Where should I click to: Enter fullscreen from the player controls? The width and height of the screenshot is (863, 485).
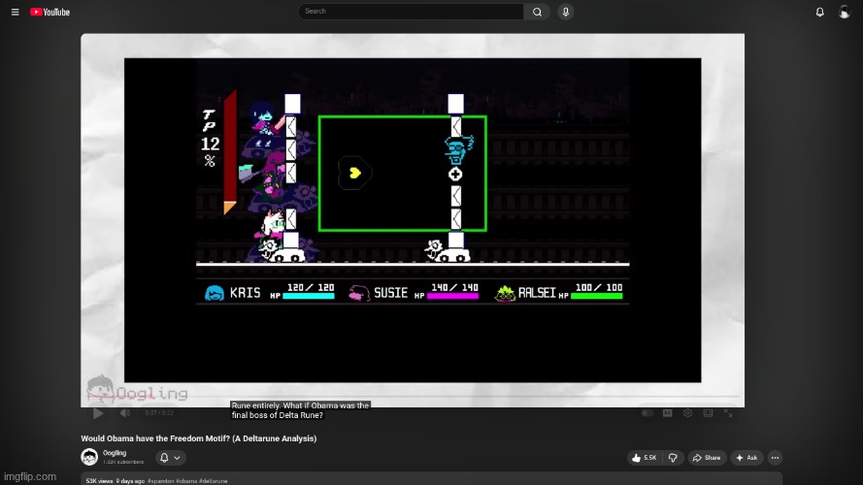coord(728,413)
